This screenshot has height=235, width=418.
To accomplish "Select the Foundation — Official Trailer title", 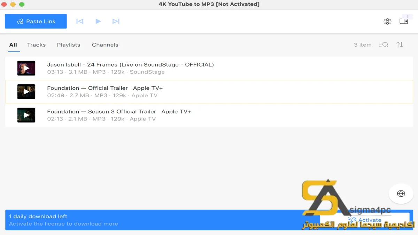I will click(x=105, y=88).
